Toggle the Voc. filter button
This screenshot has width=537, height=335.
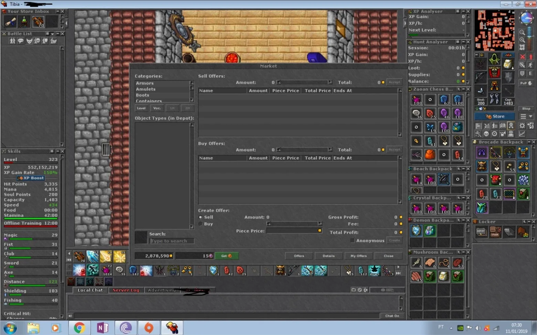(157, 108)
